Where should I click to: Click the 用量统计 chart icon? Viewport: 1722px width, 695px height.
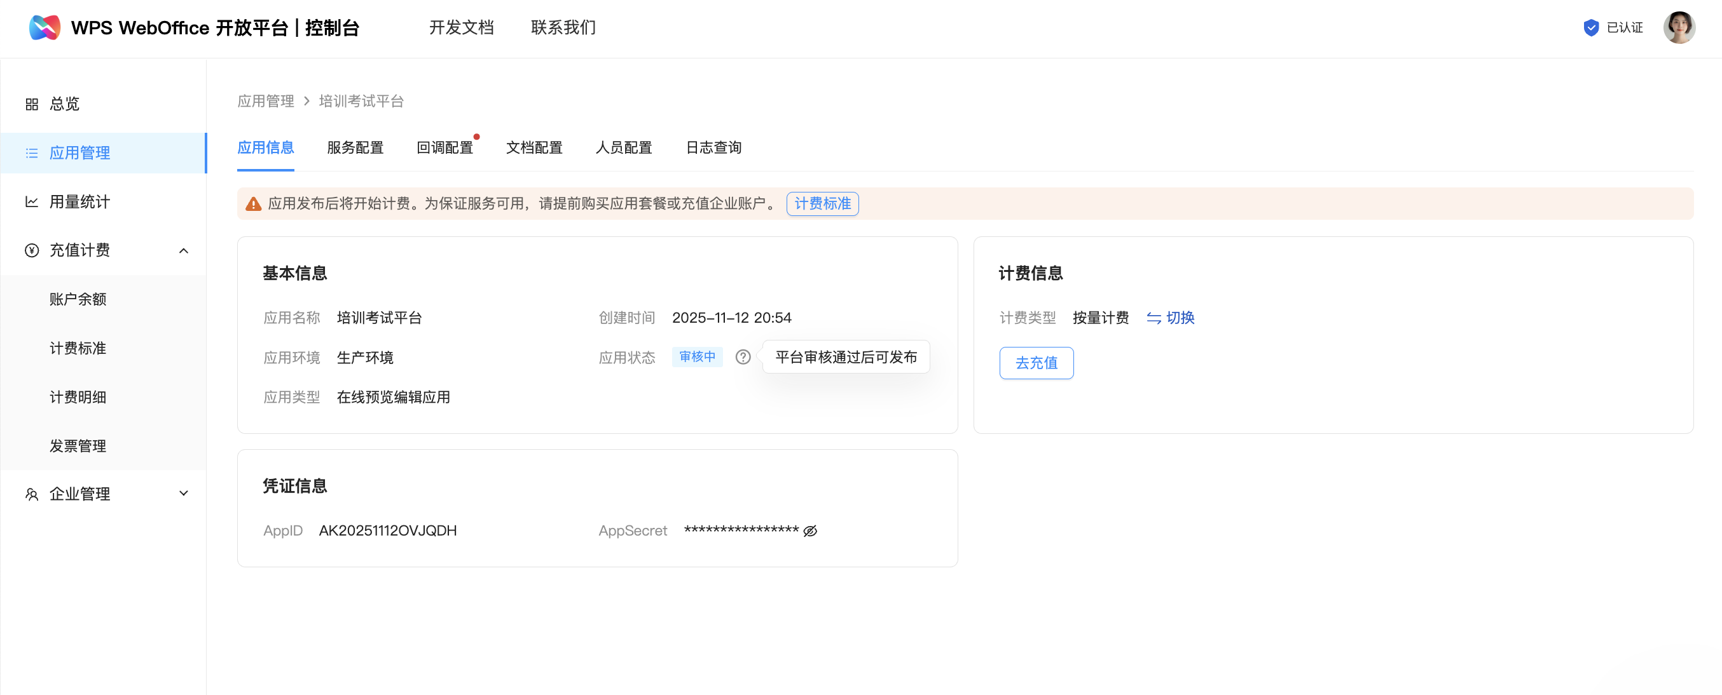click(31, 201)
